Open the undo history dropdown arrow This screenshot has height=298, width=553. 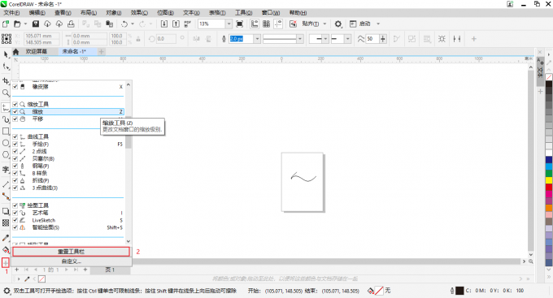[133, 24]
